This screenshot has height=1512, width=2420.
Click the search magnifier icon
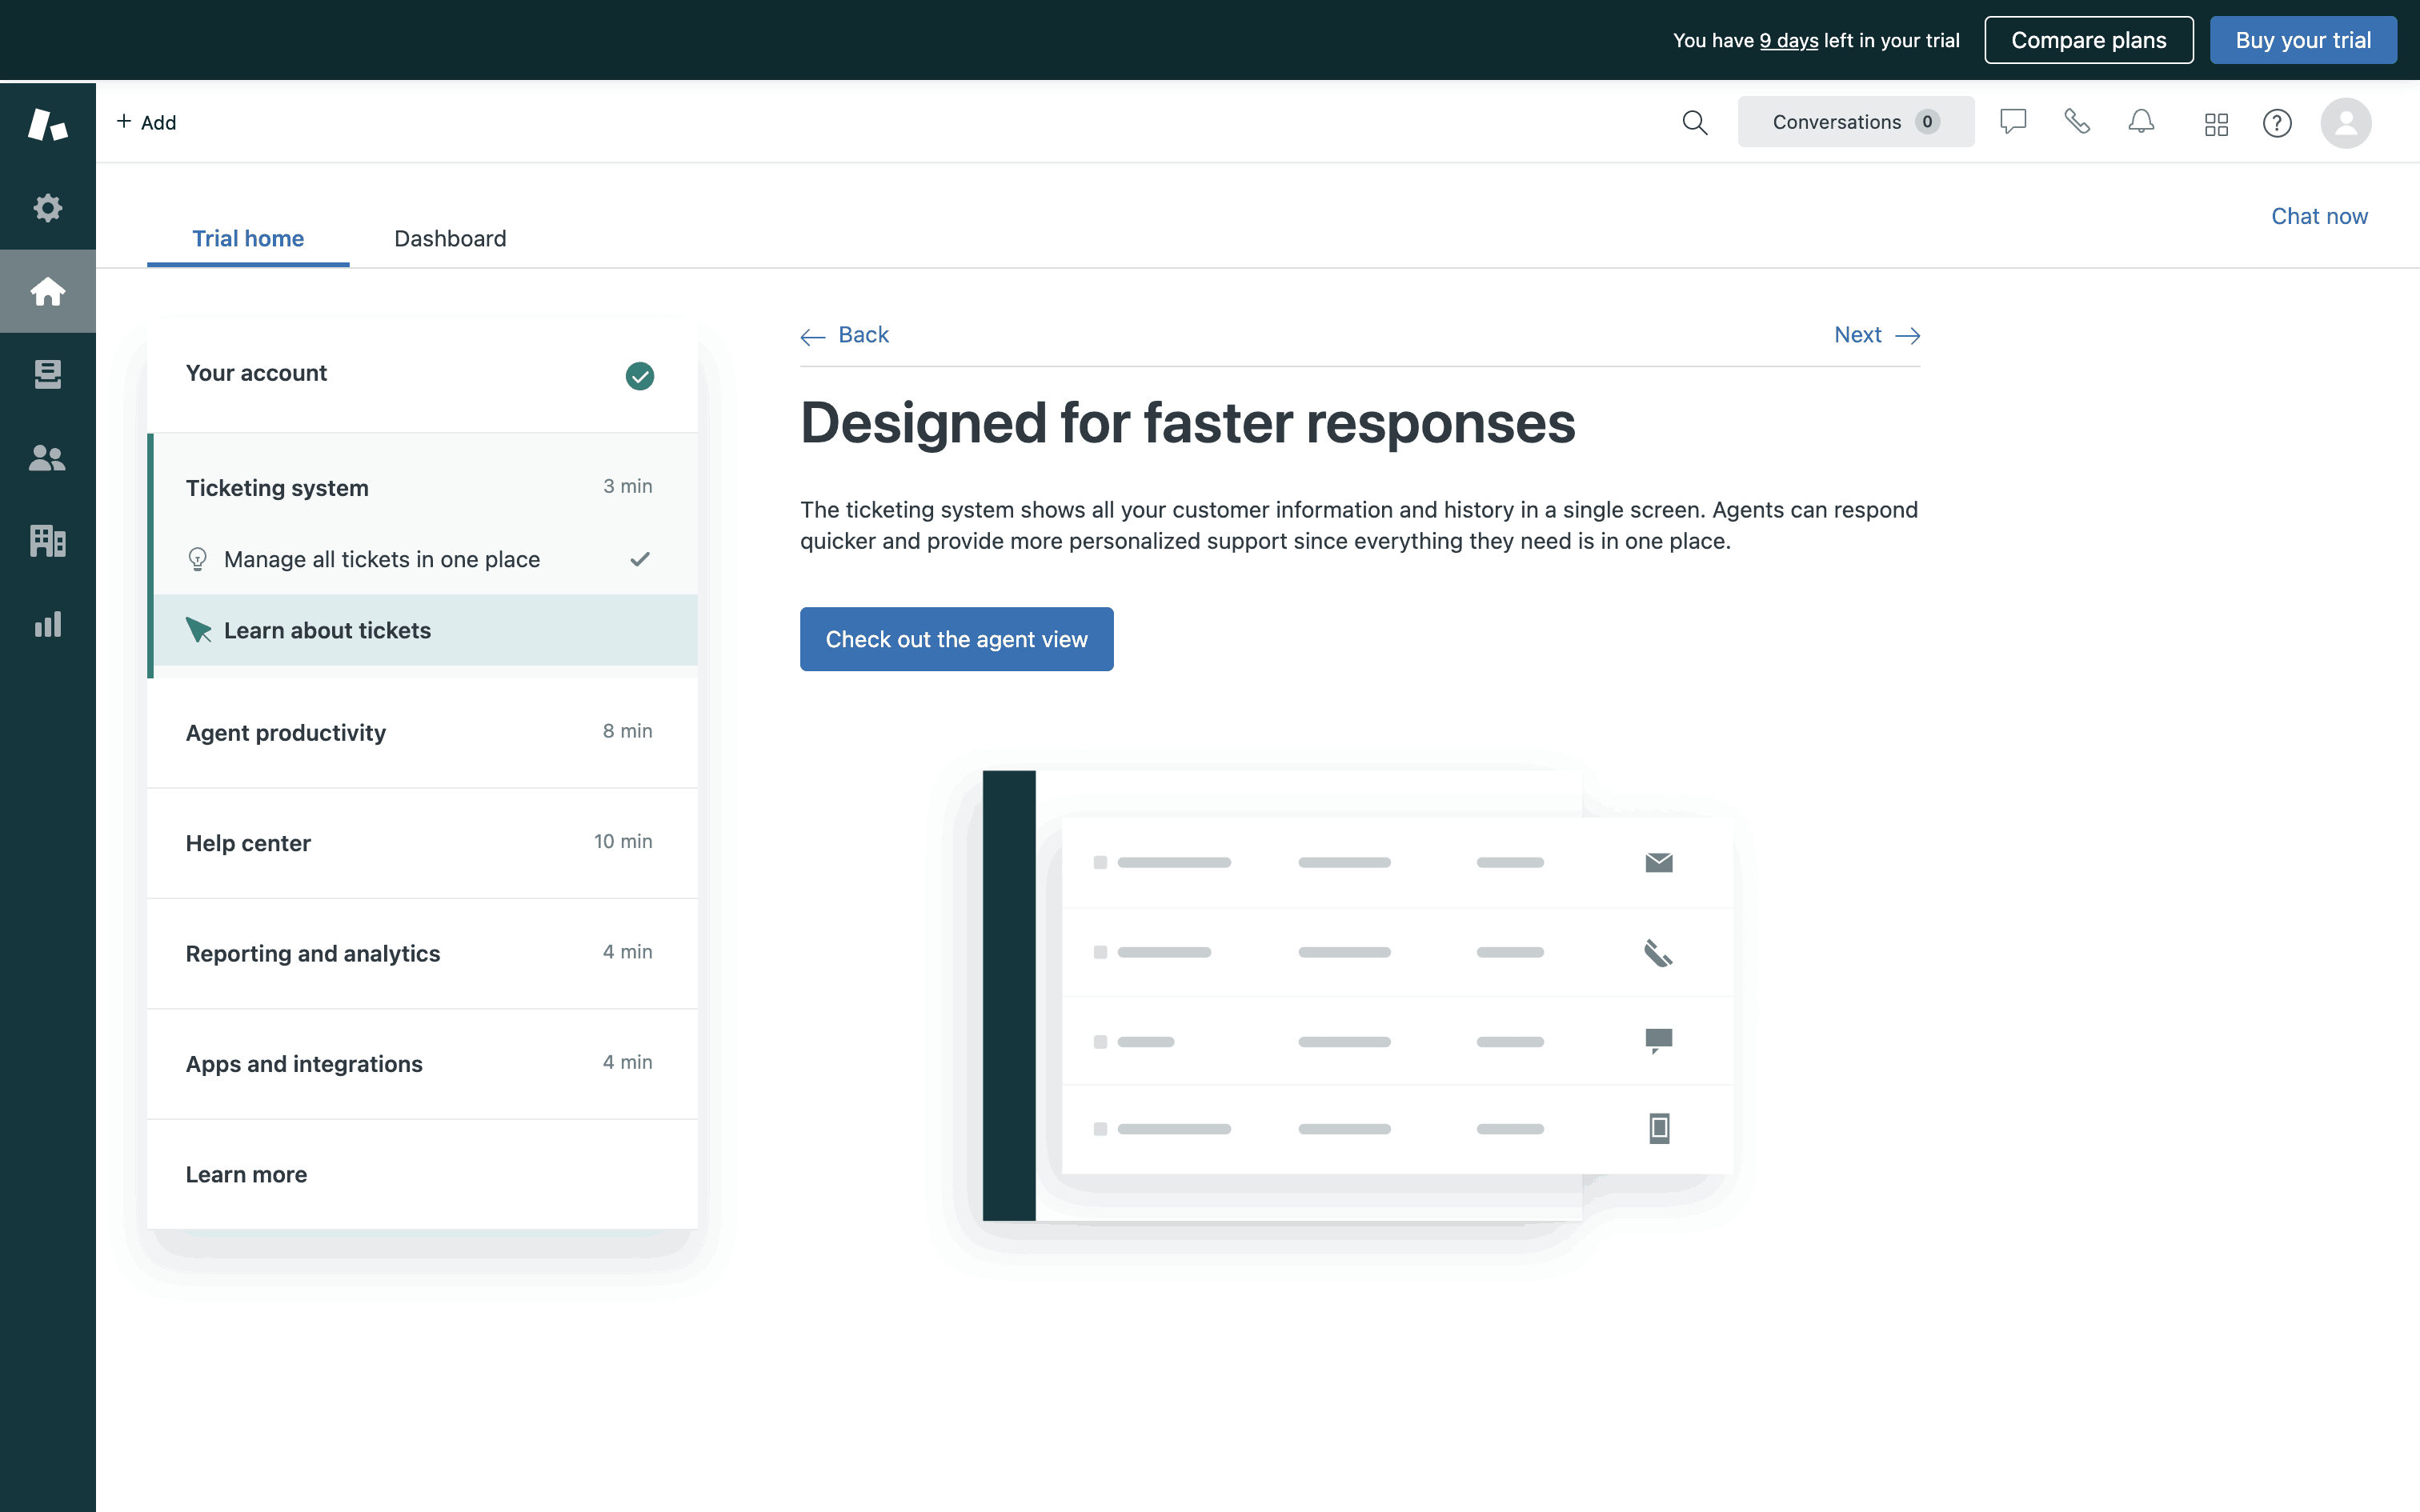[x=1694, y=123]
